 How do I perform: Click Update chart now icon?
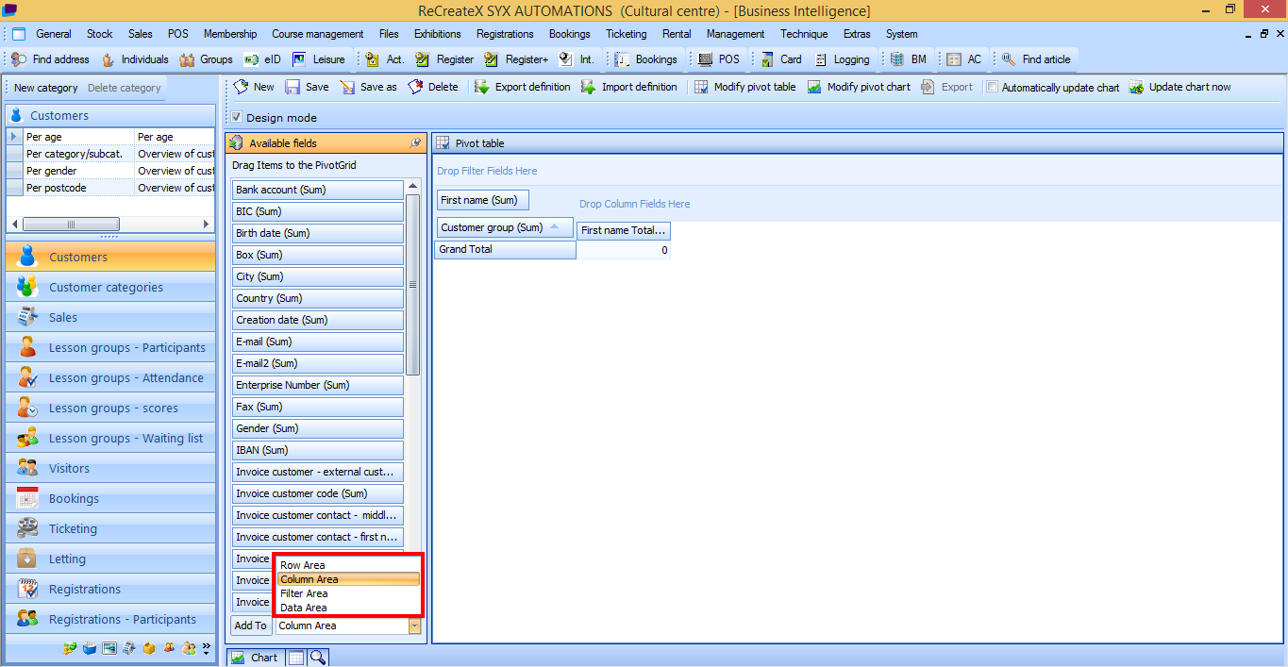[1136, 87]
